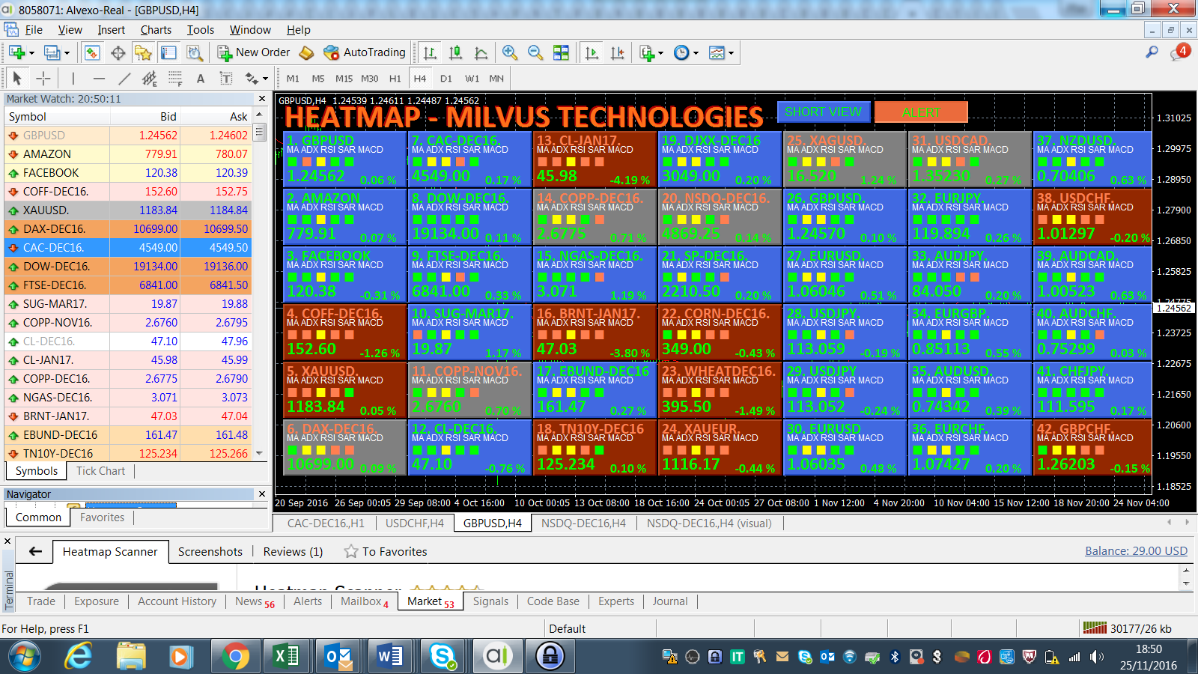Switch chart timeframe to H4
Viewport: 1198px width, 674px height.
click(x=420, y=79)
